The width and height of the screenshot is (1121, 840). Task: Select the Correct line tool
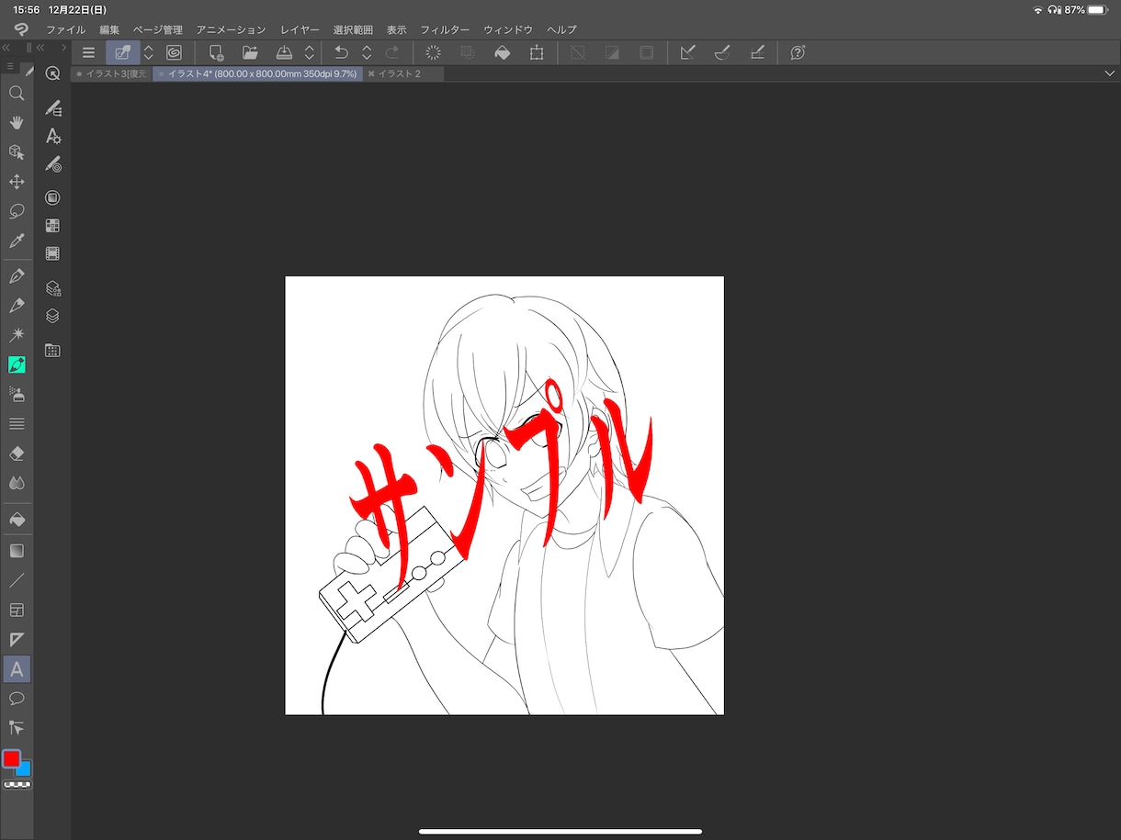[17, 728]
